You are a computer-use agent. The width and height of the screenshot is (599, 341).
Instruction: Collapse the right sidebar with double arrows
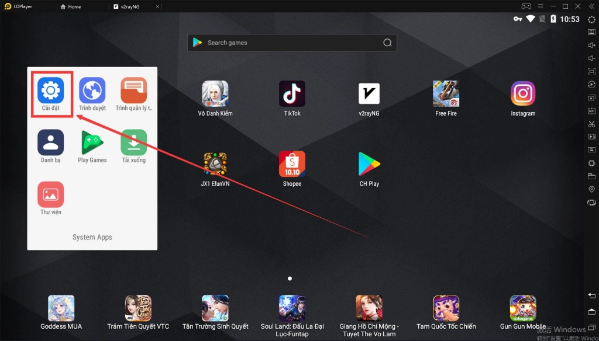pyautogui.click(x=591, y=6)
